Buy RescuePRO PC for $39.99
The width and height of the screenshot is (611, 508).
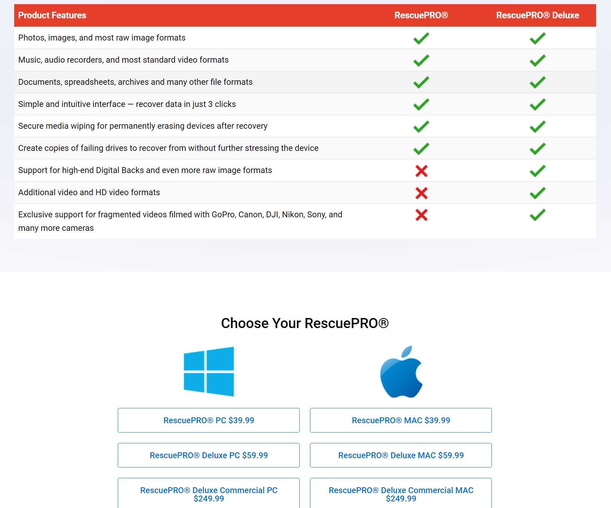point(209,420)
